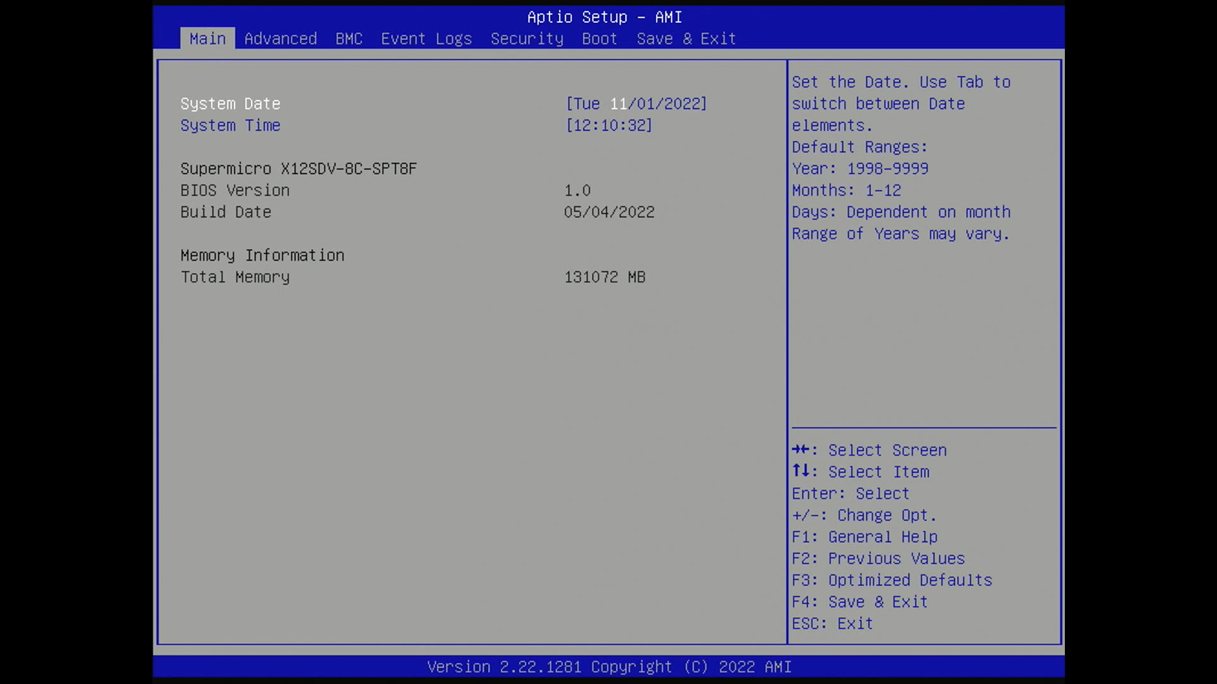Select the System Date label

tap(230, 104)
